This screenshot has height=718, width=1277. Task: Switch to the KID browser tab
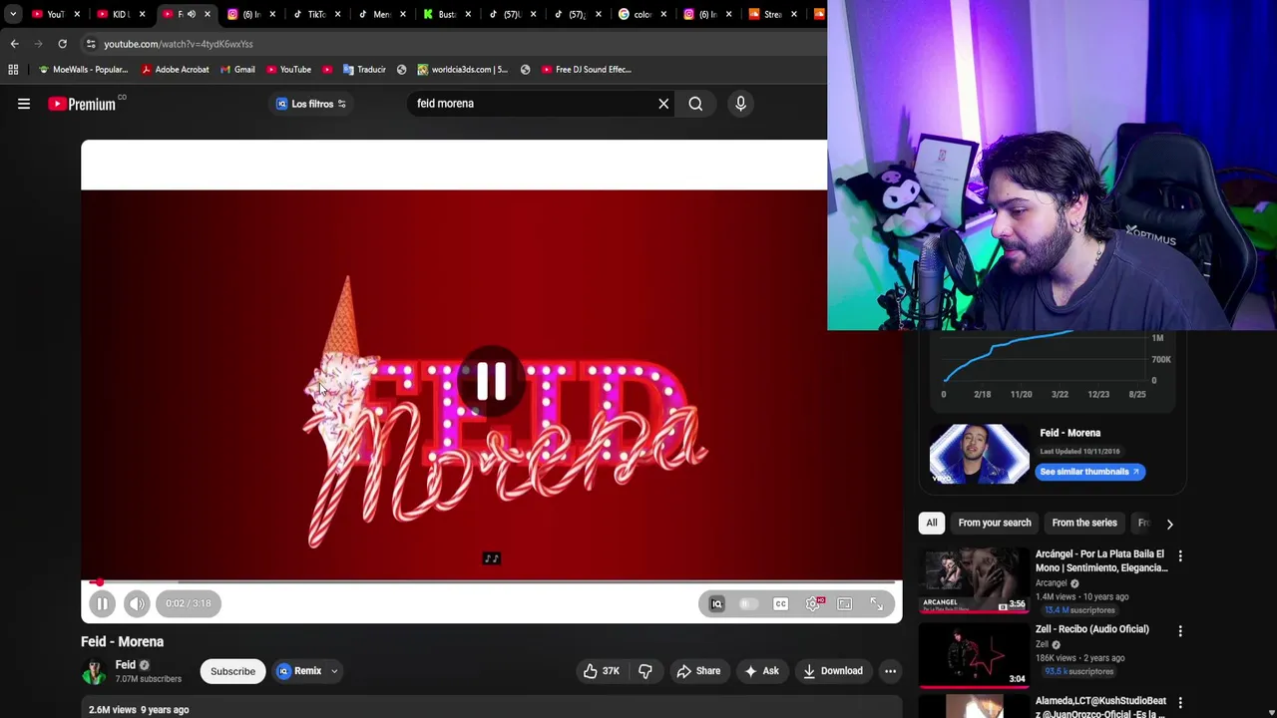120,14
